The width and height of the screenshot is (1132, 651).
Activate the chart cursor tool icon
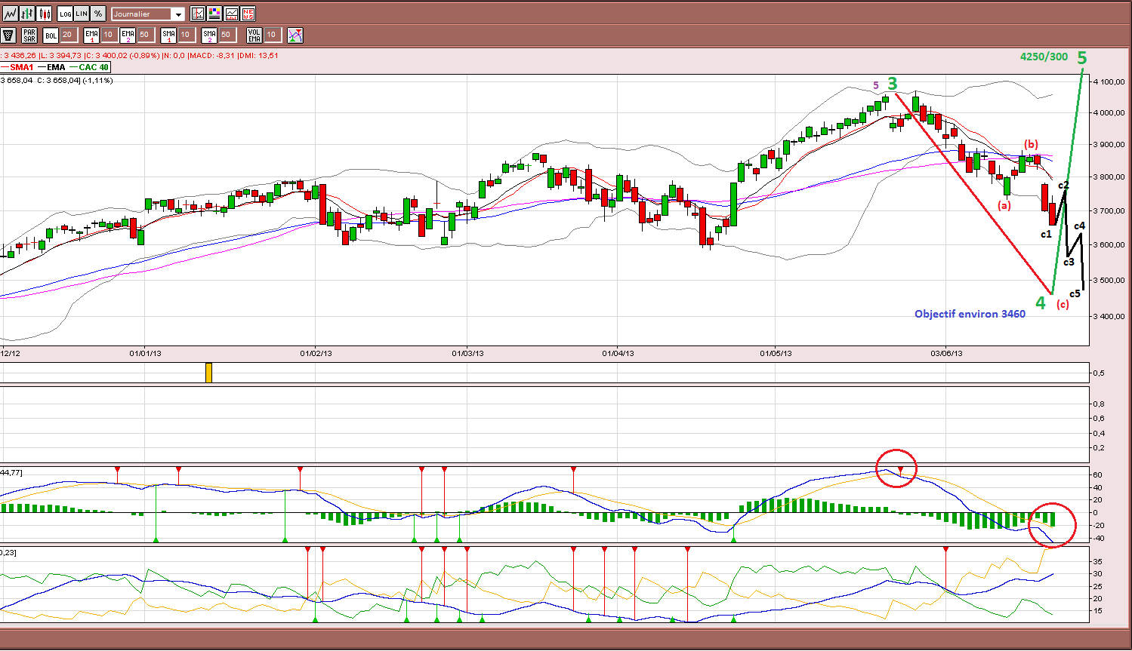[x=198, y=14]
